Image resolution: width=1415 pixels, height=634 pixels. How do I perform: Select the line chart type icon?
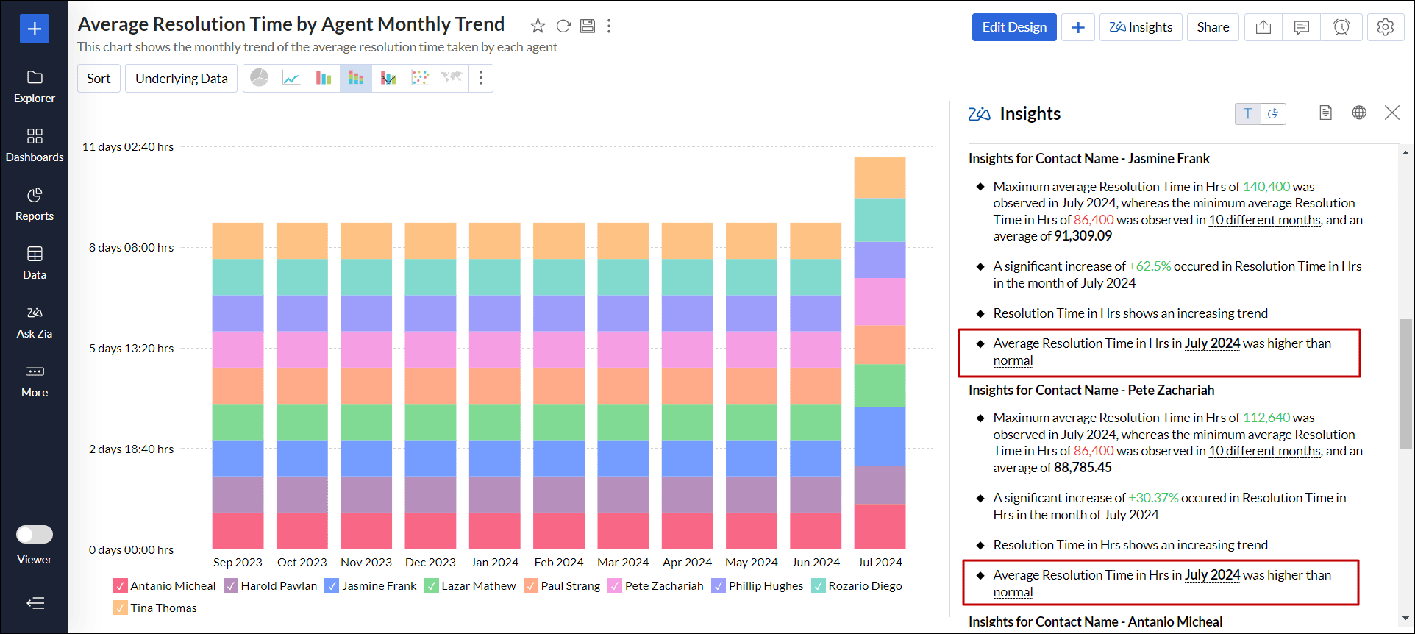click(291, 78)
